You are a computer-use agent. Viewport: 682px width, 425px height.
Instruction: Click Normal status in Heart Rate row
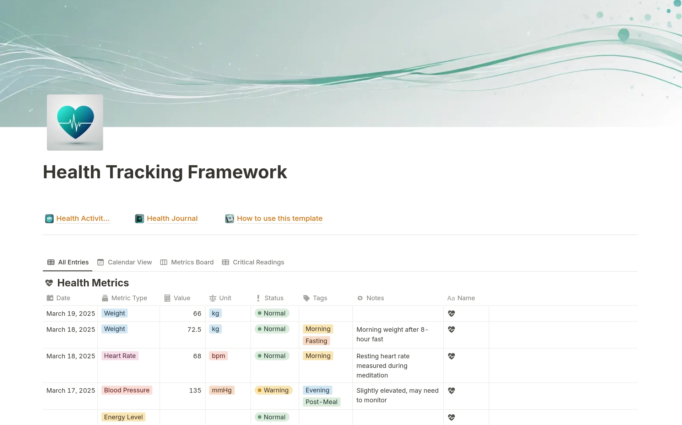tap(272, 356)
